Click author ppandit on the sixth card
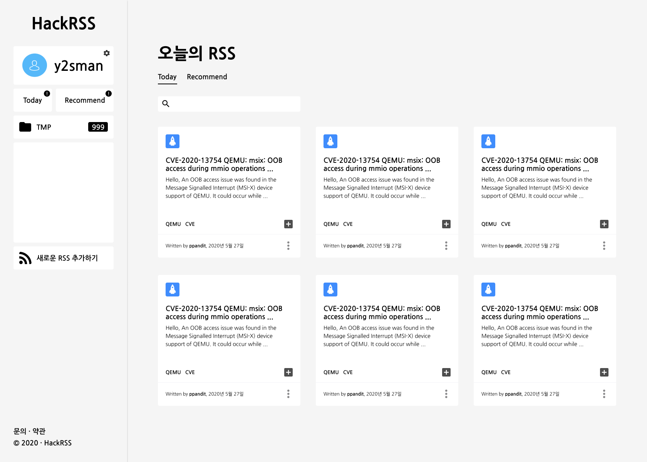The width and height of the screenshot is (647, 462). [513, 394]
